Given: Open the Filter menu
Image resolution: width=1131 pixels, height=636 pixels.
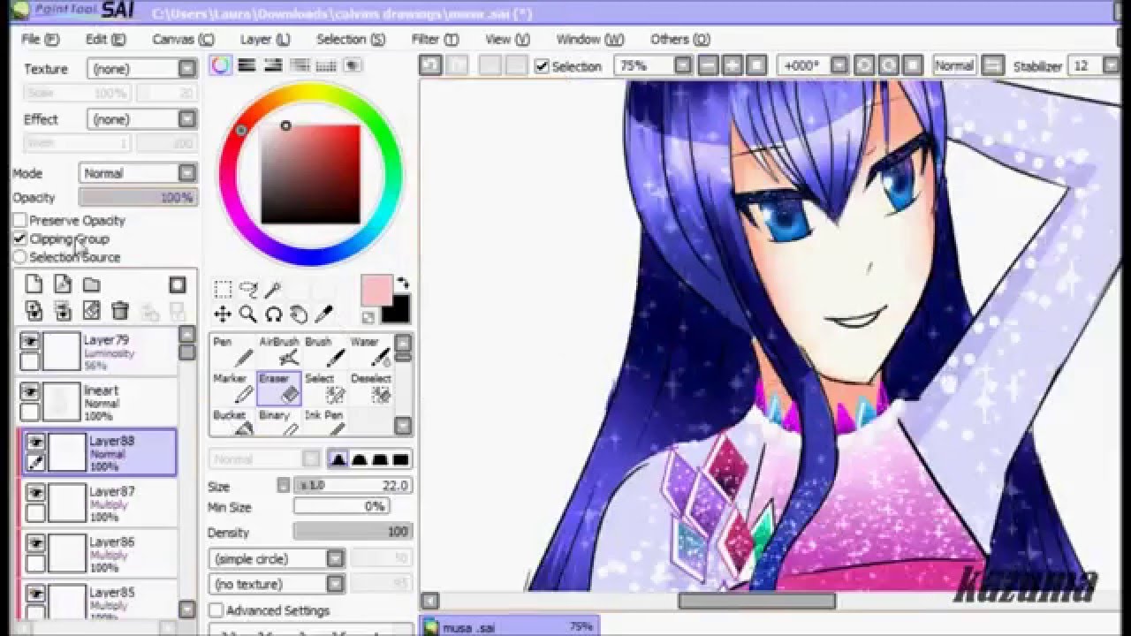Looking at the screenshot, I should click(x=435, y=39).
